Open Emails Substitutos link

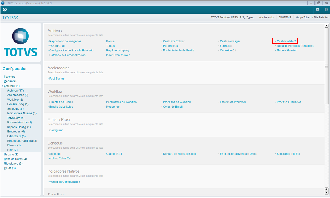coord(61,107)
